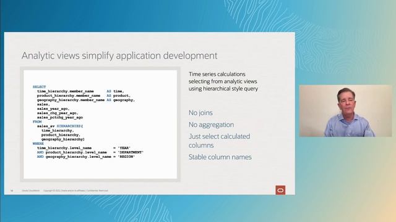The width and height of the screenshot is (396, 222).
Task: Click the line 'time_hierarchy.member_name AS time,'
Action: (80, 91)
